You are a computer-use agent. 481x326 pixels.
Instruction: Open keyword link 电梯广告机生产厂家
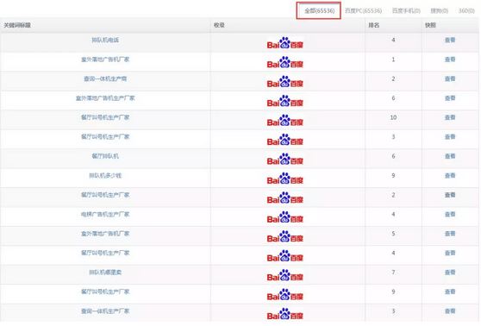[105, 214]
